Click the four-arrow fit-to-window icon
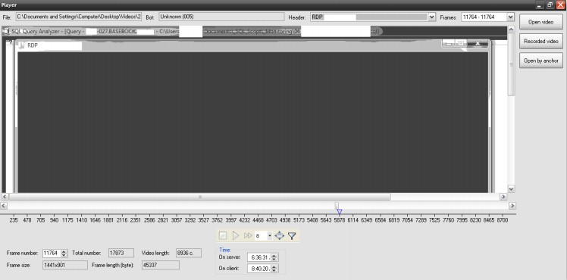The width and height of the screenshot is (567, 280). [x=280, y=235]
